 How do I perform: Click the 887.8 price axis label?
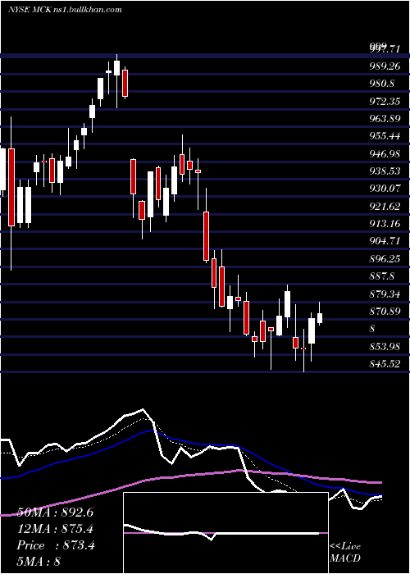tap(382, 276)
